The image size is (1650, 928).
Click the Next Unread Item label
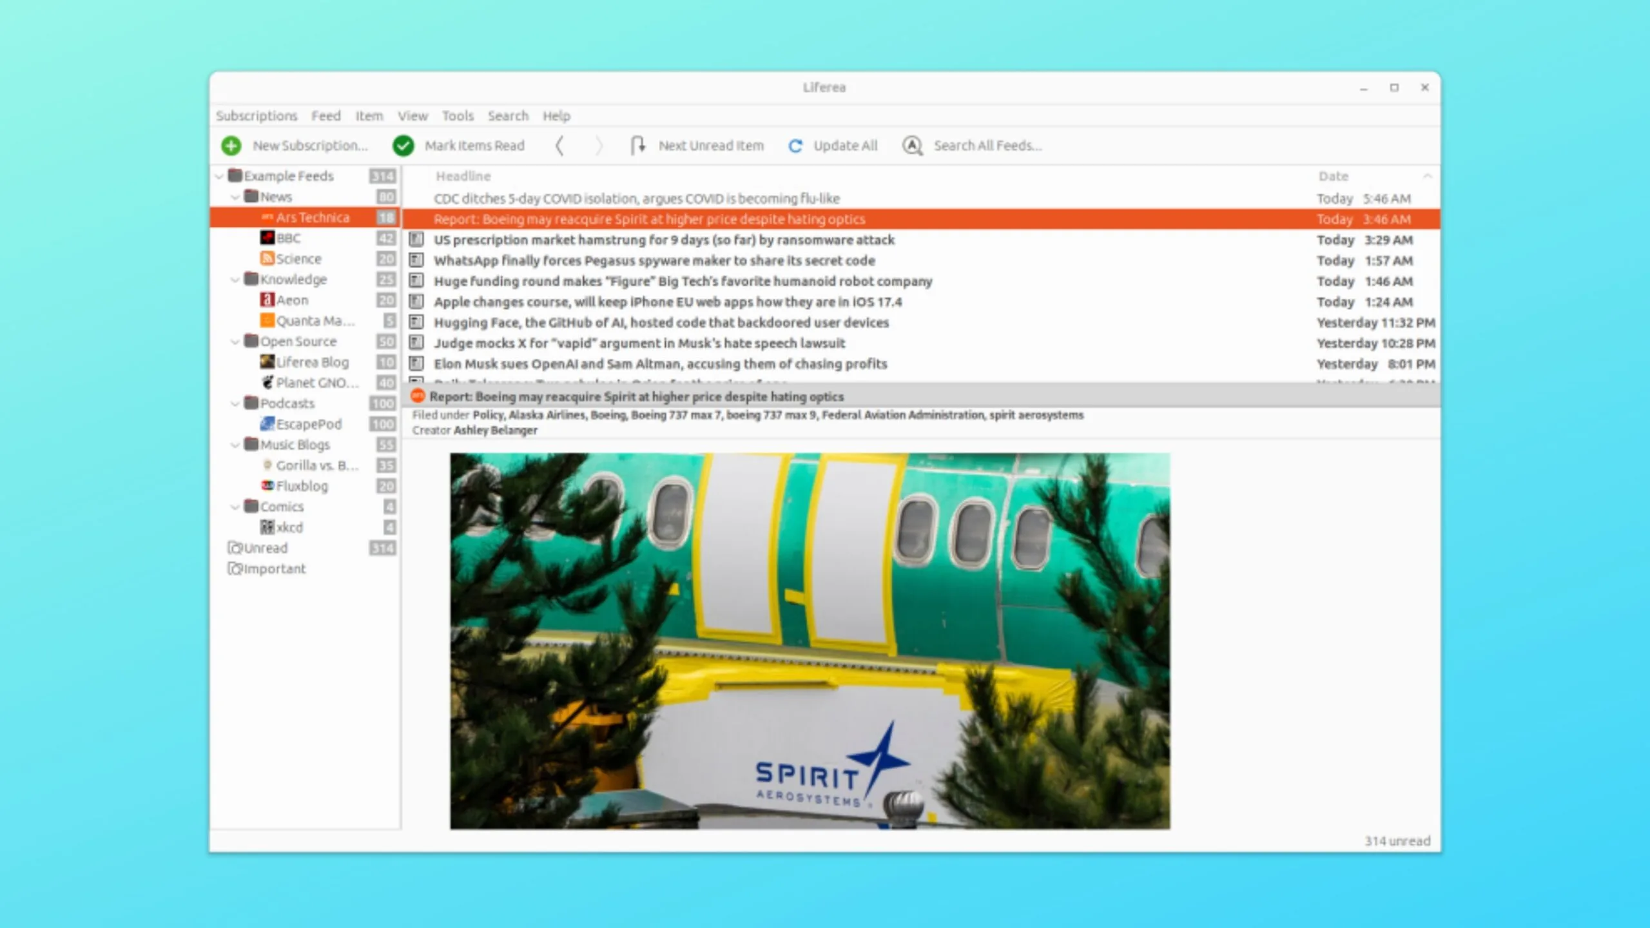click(x=711, y=146)
